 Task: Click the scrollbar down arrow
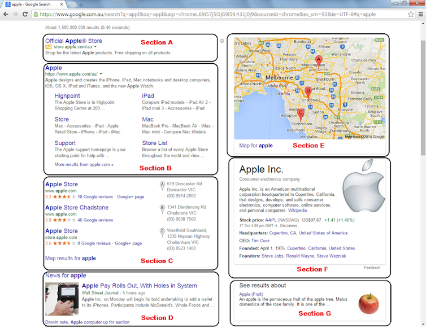point(423,325)
